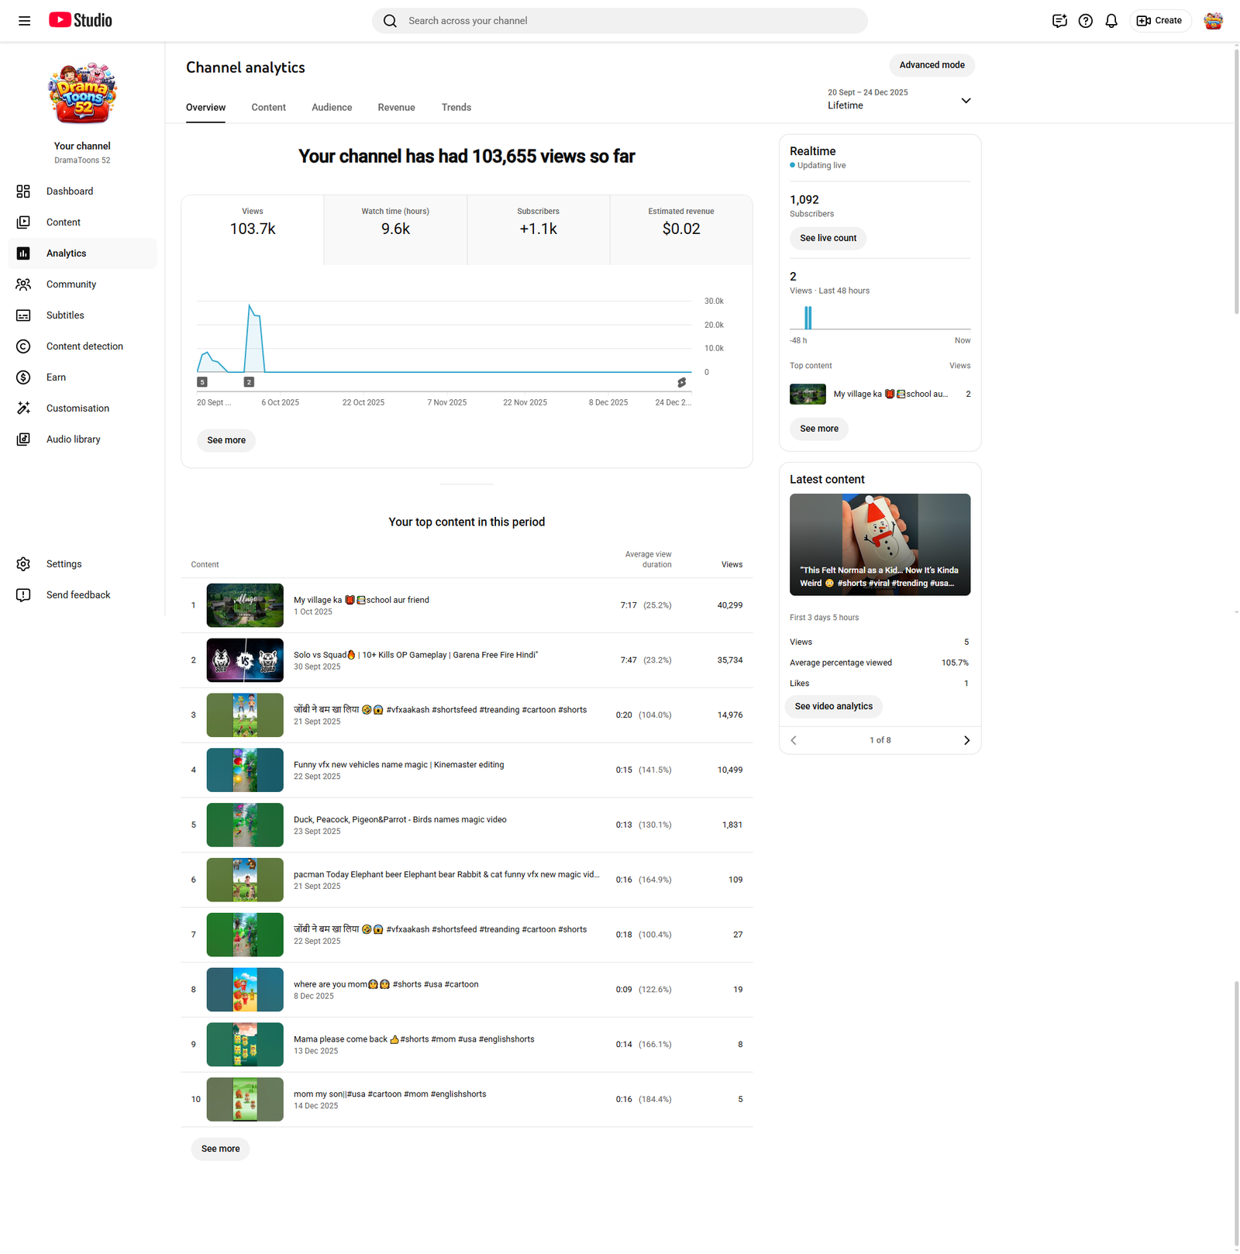
Task: Open Content detection in sidebar
Action: (x=84, y=346)
